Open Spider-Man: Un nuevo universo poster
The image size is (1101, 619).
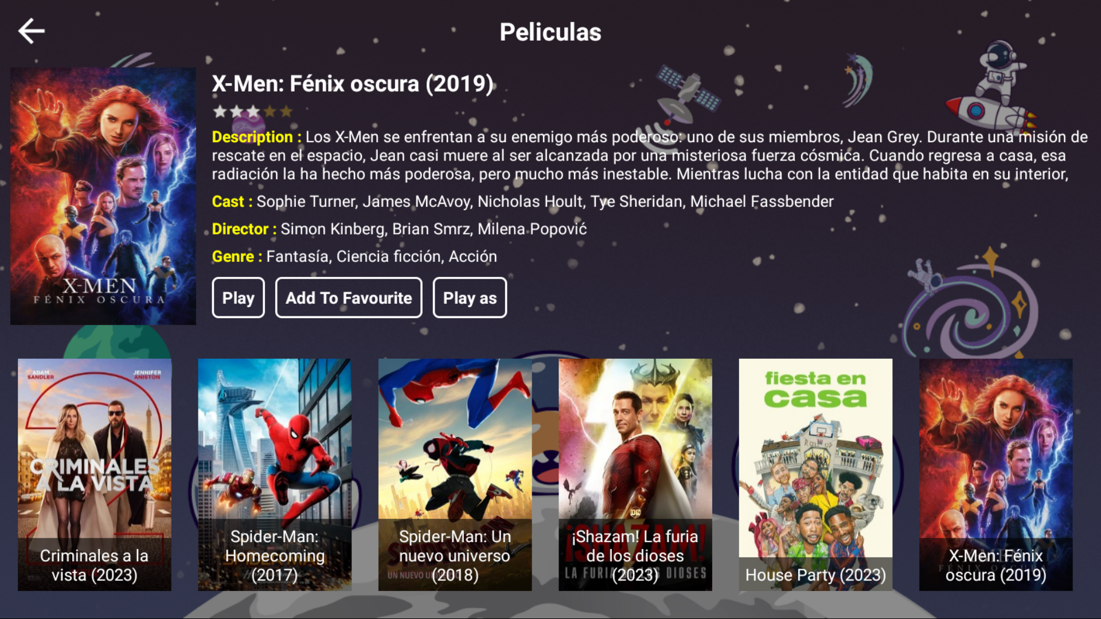coord(455,475)
